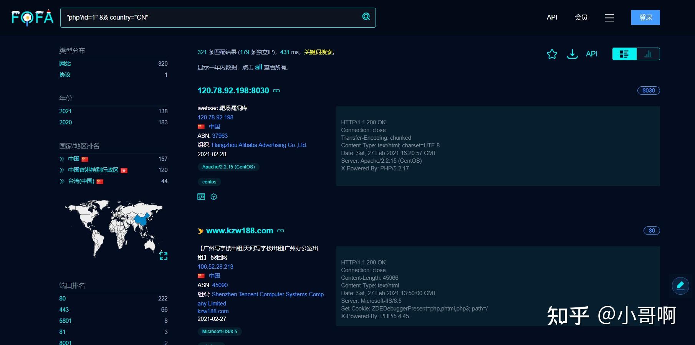Image resolution: width=695 pixels, height=345 pixels.
Task: Filter results by year 2021
Action: tap(65, 111)
